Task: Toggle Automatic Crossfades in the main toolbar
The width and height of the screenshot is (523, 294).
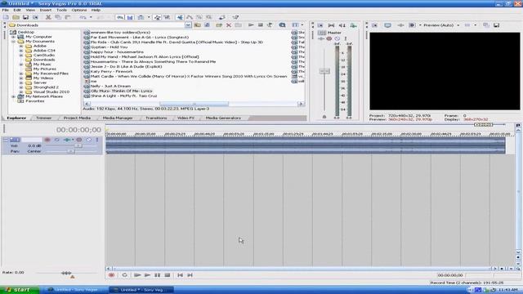Action: (130, 17)
